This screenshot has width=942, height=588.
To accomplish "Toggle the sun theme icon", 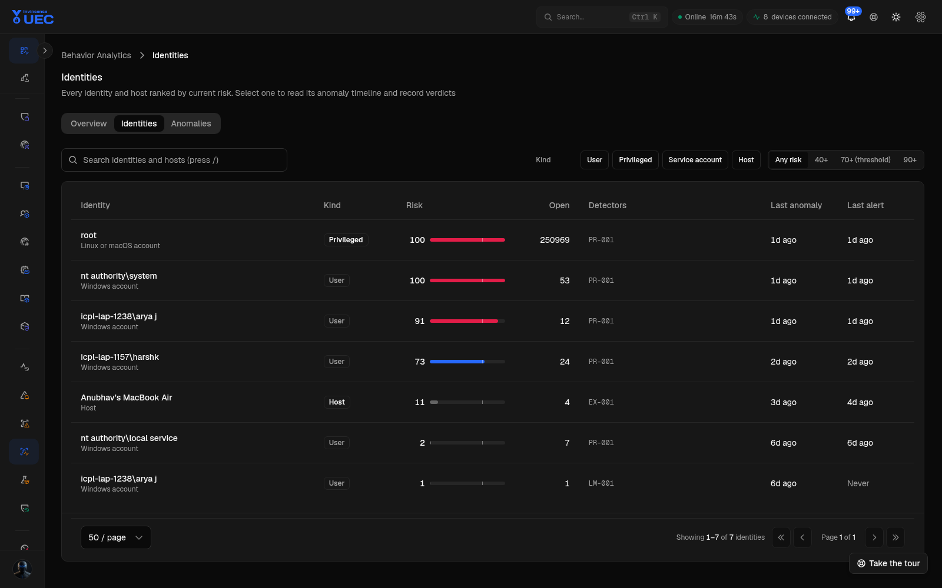I will [896, 17].
